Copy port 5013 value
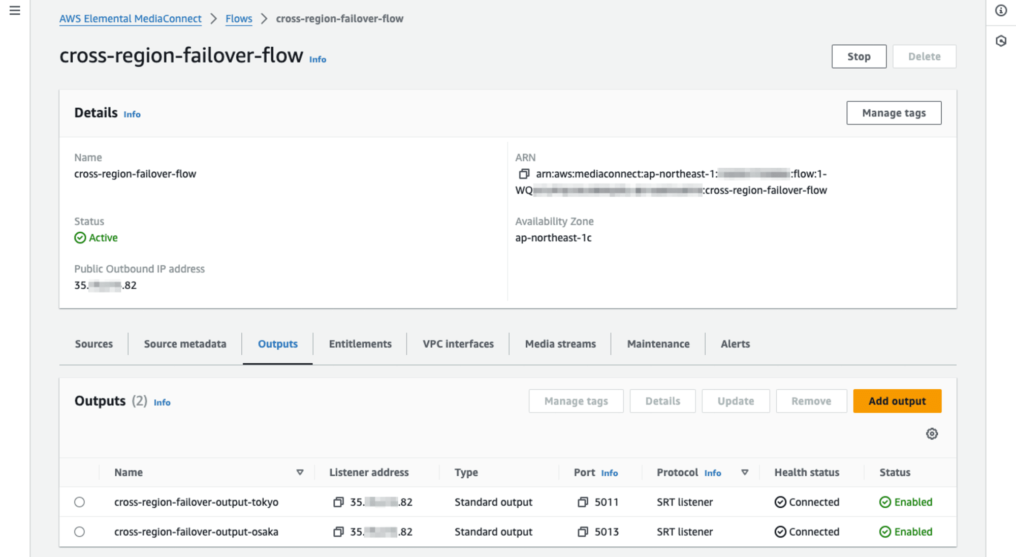 click(x=583, y=532)
